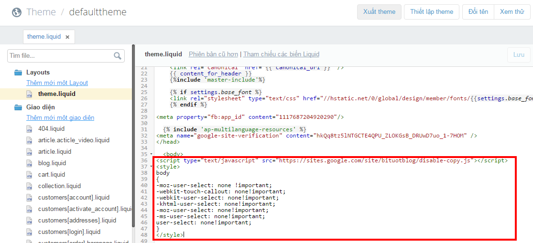Click the globe icon beside Theme
This screenshot has width=533, height=243.
16,12
